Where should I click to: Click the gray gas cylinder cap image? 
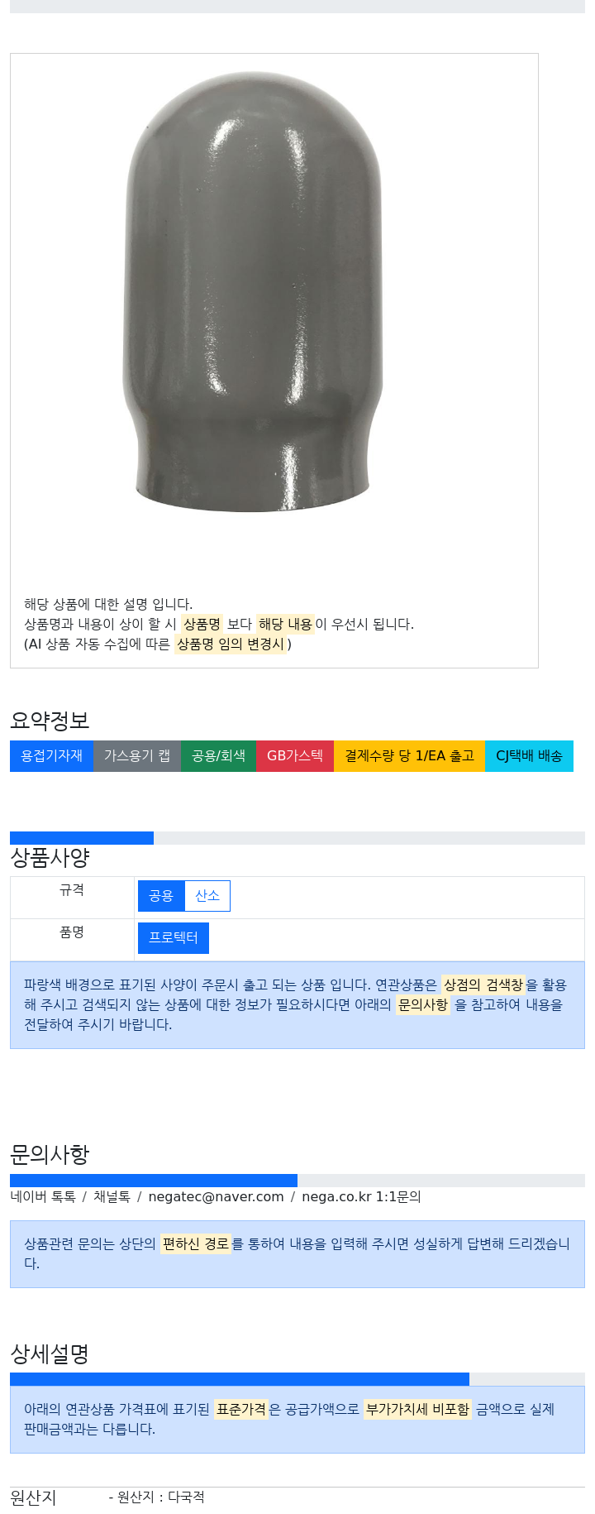pos(253,291)
